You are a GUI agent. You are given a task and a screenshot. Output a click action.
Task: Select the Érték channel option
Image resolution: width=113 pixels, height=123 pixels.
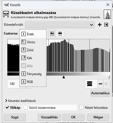(33, 34)
